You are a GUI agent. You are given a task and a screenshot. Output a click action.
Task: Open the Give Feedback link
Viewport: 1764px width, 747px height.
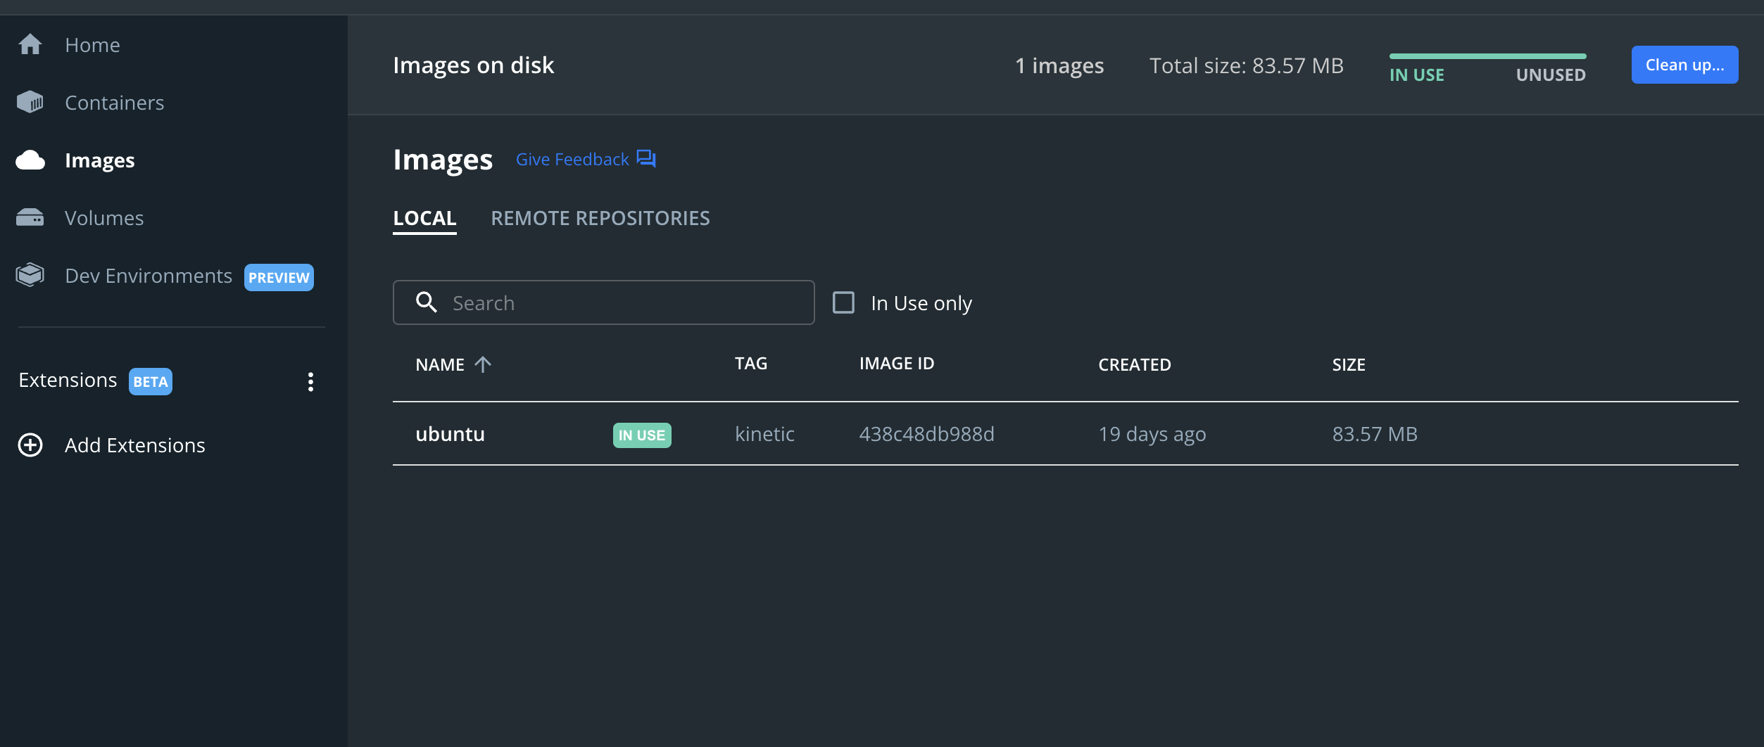(x=572, y=160)
